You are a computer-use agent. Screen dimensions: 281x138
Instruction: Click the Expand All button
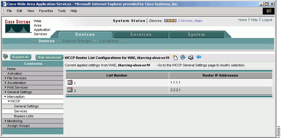(x=20, y=57)
